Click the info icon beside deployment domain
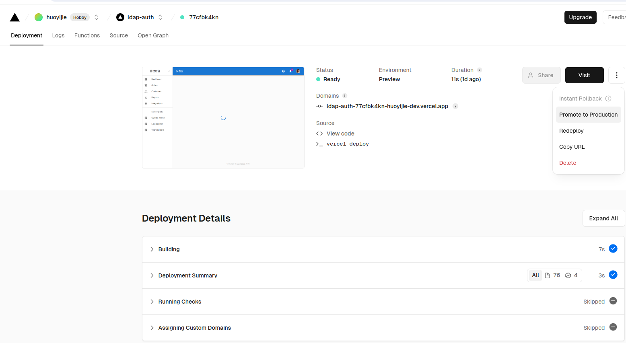 (x=455, y=106)
